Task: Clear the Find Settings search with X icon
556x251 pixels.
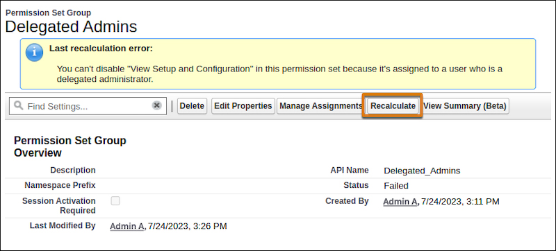Action: point(157,105)
